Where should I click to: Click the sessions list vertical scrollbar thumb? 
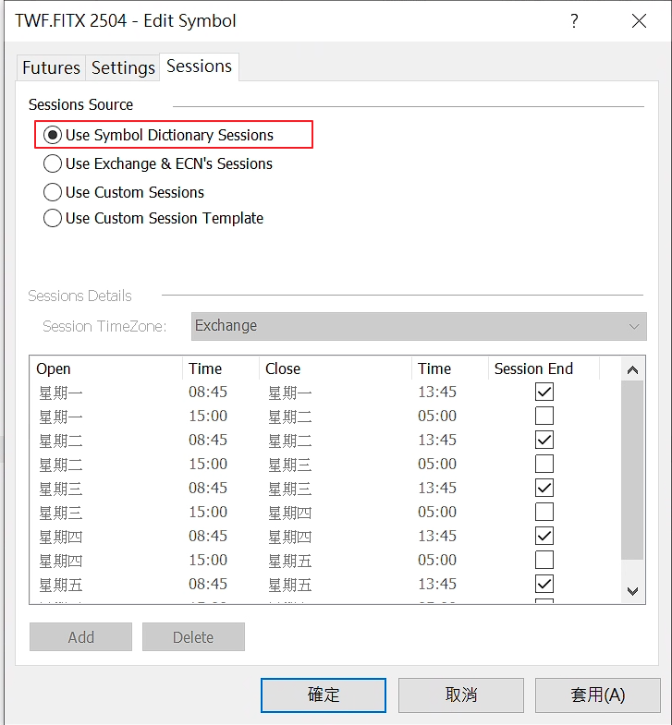[632, 471]
